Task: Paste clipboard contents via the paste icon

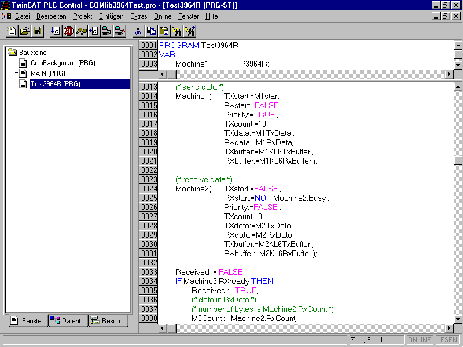Action: pyautogui.click(x=164, y=30)
